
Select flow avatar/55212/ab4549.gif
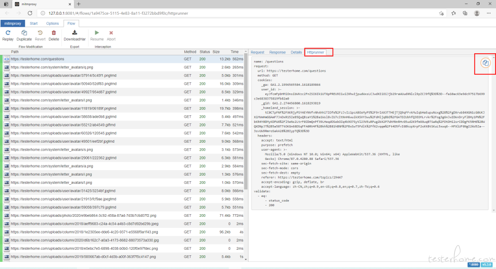(123, 125)
